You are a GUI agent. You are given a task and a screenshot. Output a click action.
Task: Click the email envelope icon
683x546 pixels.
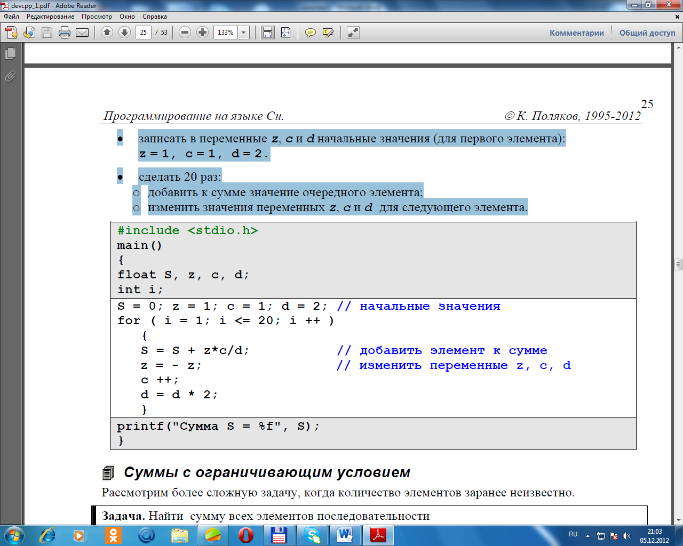point(82,33)
